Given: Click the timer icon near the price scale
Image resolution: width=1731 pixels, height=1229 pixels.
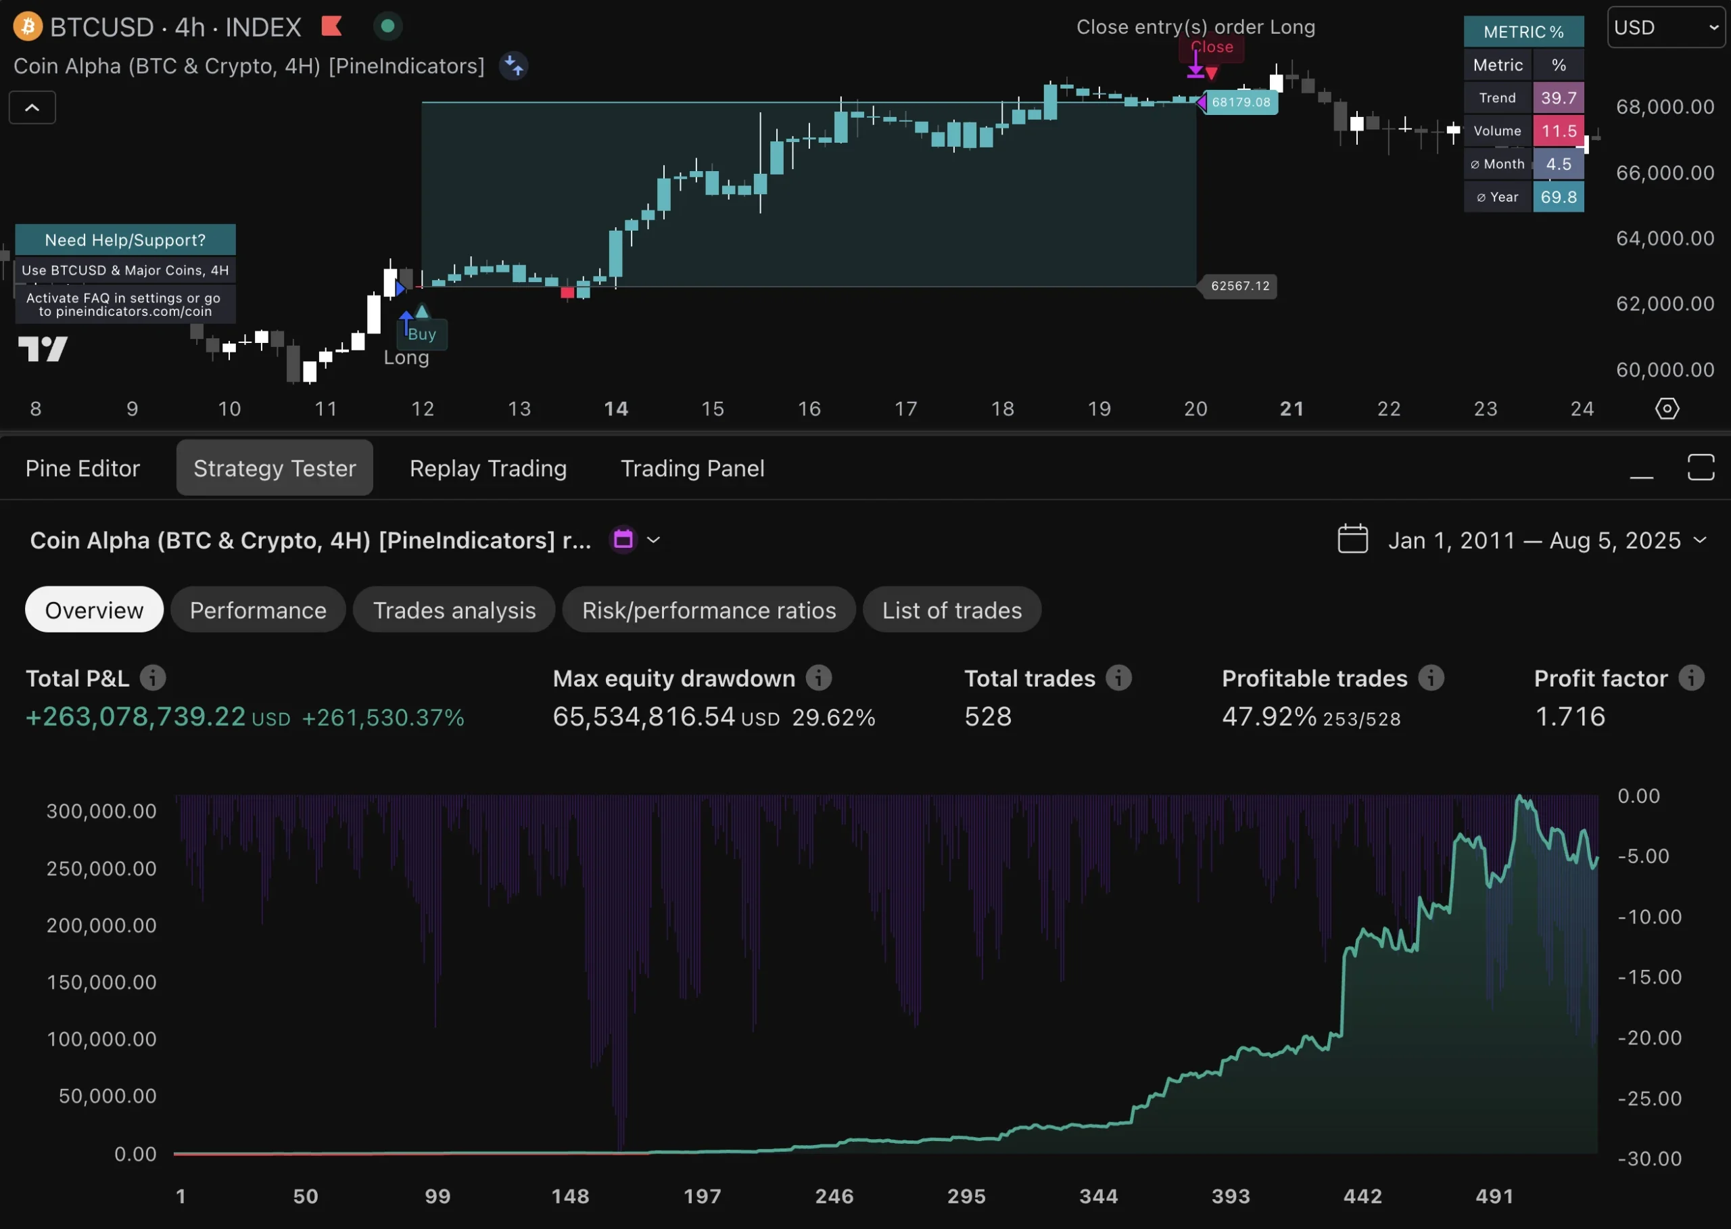Looking at the screenshot, I should [1667, 409].
